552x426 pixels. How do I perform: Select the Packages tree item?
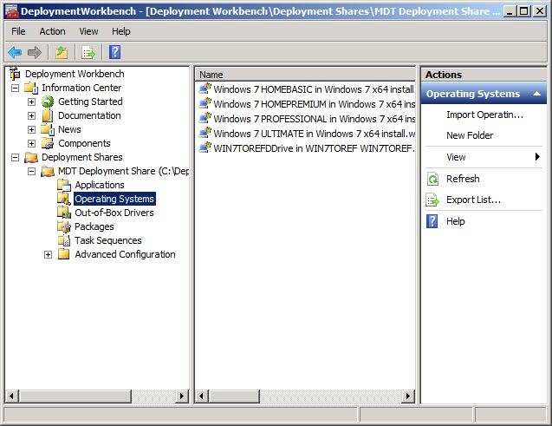click(94, 226)
